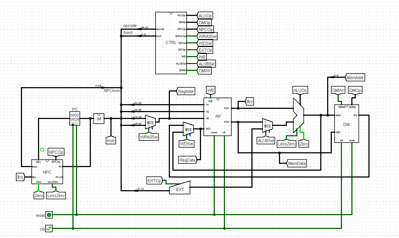Viewport: 399px width, 238px height.
Task: Click the 26-31 splitter on opcode wire
Action: coord(143,28)
